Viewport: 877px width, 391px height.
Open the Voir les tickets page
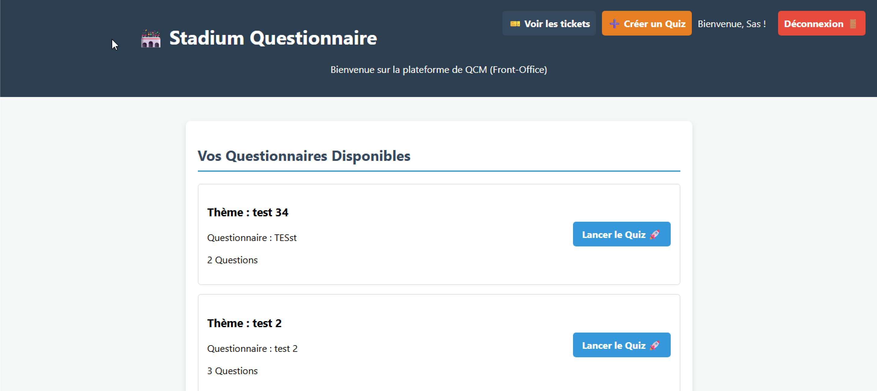549,23
